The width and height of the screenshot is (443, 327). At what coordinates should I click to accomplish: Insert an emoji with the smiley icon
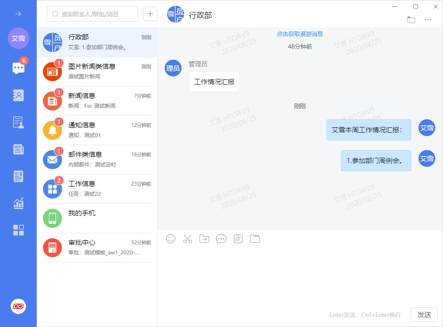pos(170,239)
